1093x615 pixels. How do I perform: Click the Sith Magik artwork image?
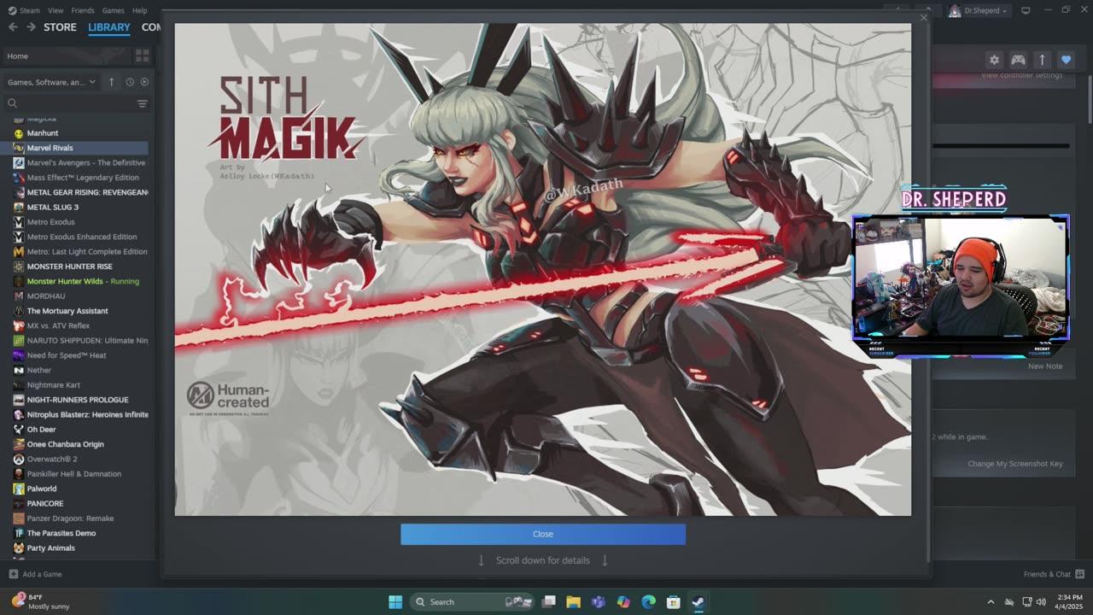(x=543, y=269)
